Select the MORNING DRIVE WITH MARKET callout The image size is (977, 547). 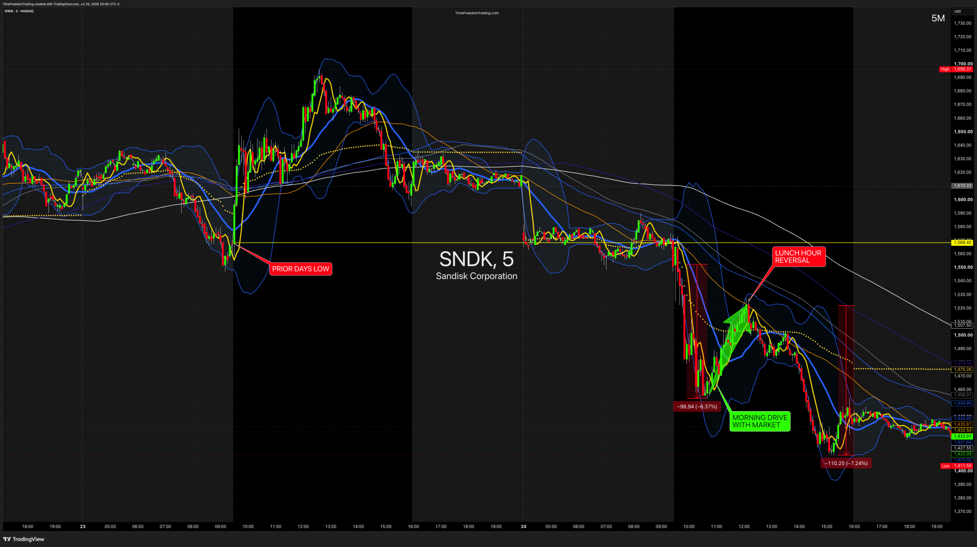[x=760, y=421]
